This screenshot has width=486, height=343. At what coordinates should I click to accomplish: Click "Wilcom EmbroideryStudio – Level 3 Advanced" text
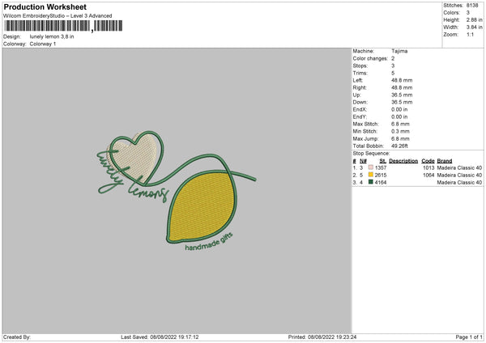click(58, 16)
